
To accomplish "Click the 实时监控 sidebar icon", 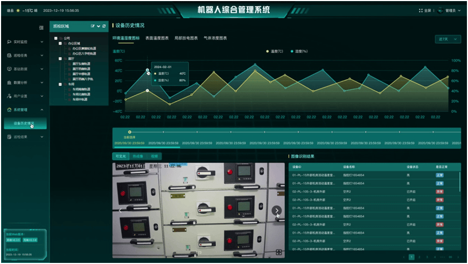I will (x=9, y=41).
